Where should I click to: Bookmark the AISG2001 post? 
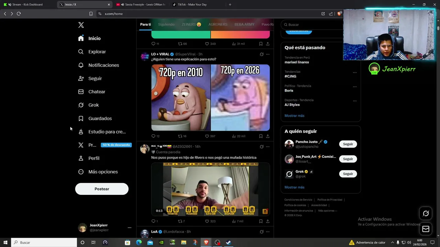click(x=261, y=221)
